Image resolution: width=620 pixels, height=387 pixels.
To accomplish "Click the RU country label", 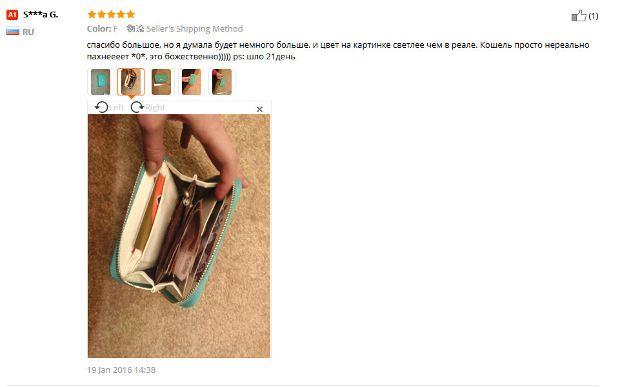I will coord(28,32).
